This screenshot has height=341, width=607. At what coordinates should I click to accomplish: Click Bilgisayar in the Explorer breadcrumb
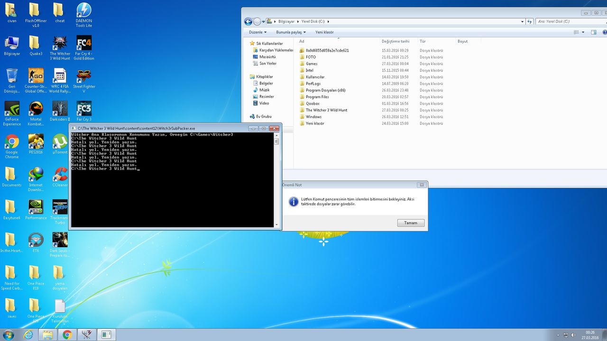point(286,21)
